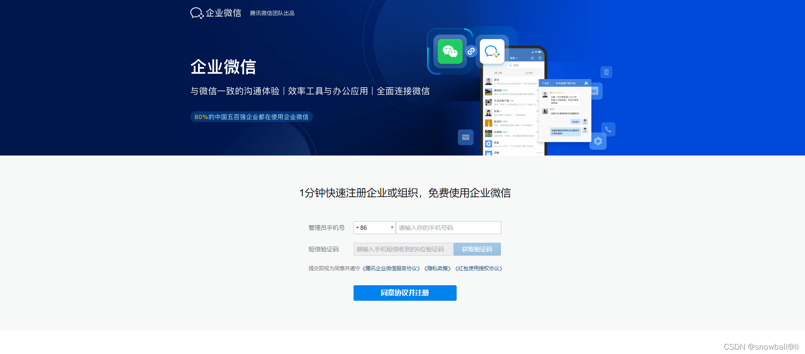
Task: Click the floating mail envelope icon
Action: (466, 137)
